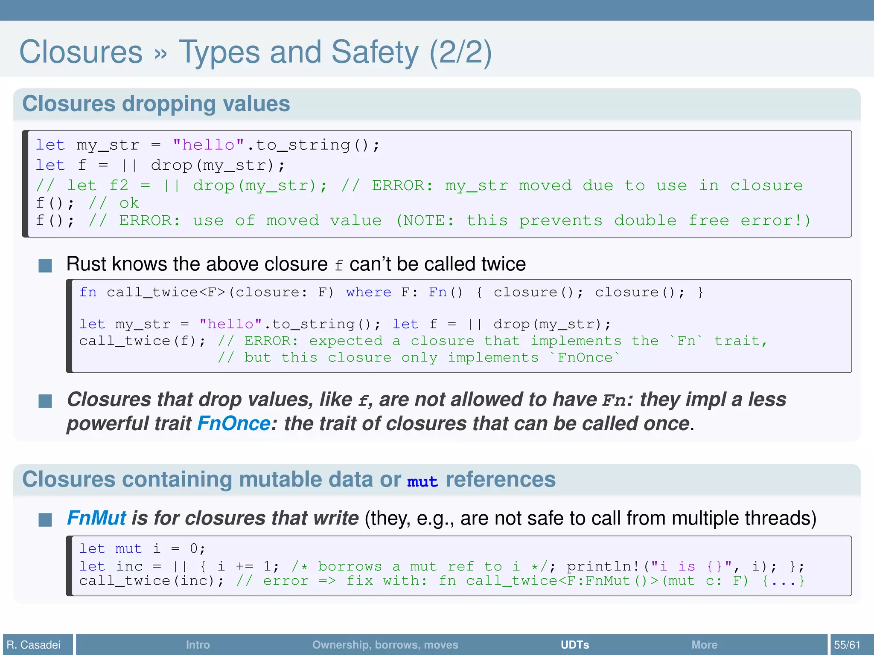Click the slide title 'Types and Safety (2/2)'
Image resolution: width=874 pixels, height=655 pixels.
(335, 52)
